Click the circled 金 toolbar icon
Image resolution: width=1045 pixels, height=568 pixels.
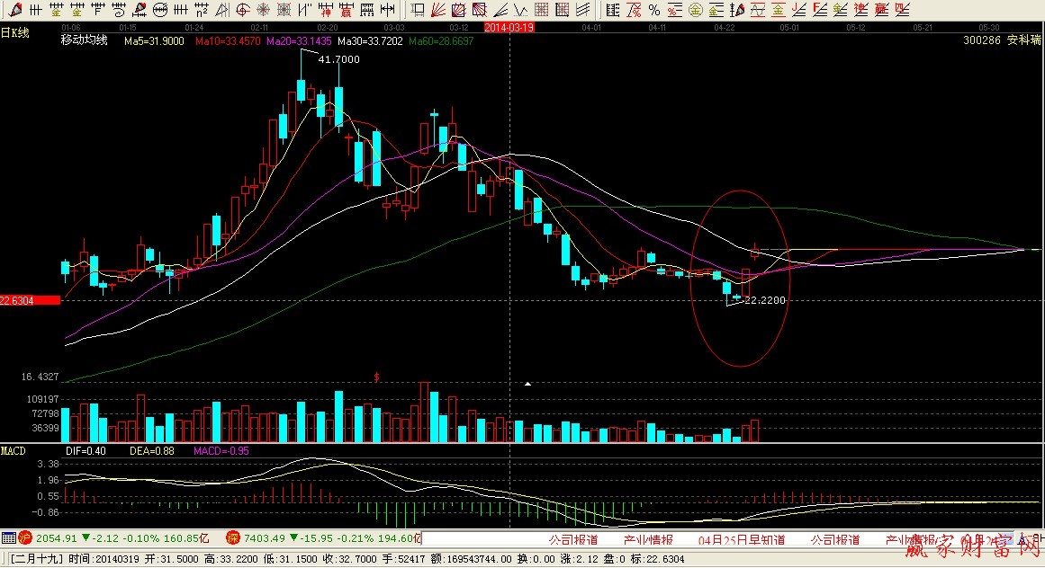(696, 10)
